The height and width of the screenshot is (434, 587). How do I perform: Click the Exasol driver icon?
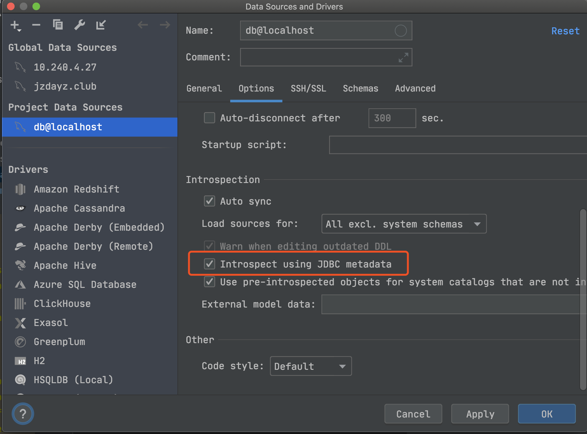tap(20, 323)
